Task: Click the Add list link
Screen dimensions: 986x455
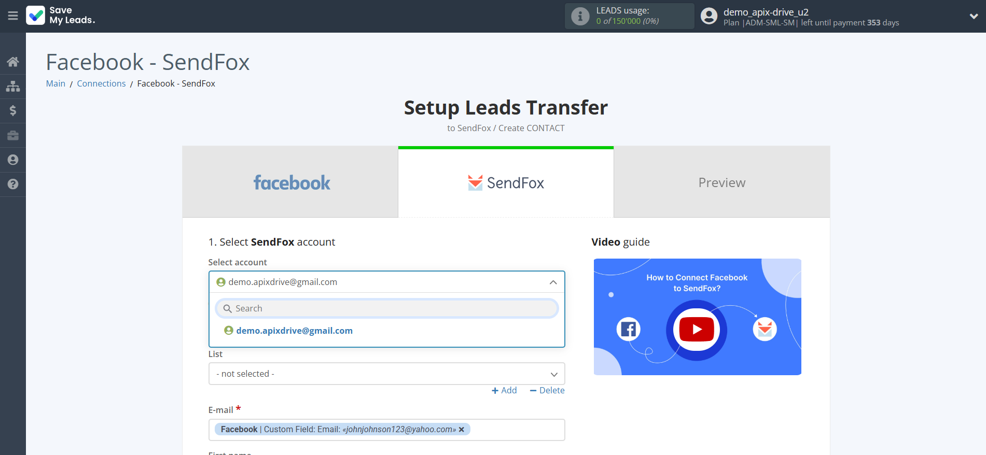Action: 504,390
